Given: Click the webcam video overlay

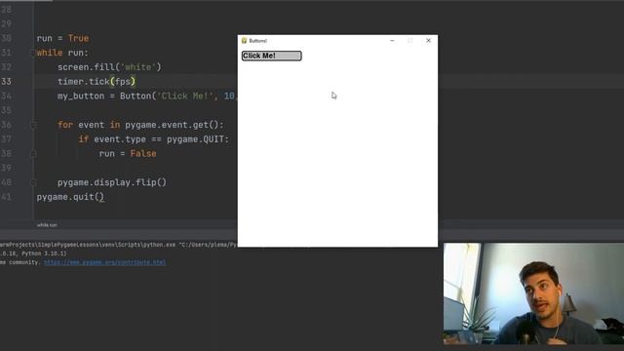Looking at the screenshot, I should [533, 293].
